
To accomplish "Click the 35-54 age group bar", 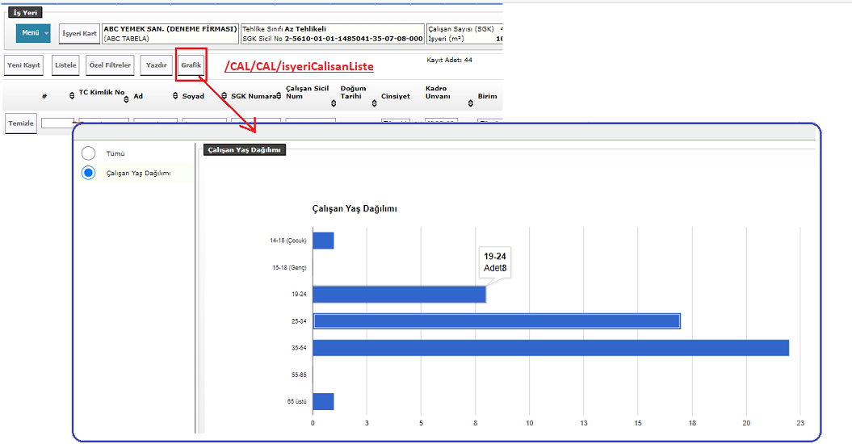I will point(550,348).
